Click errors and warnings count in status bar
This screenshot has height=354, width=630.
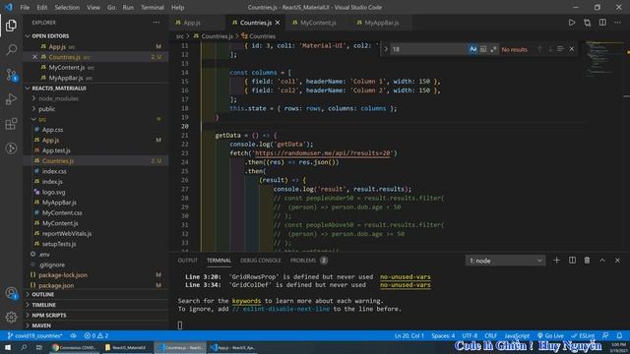tap(96, 335)
